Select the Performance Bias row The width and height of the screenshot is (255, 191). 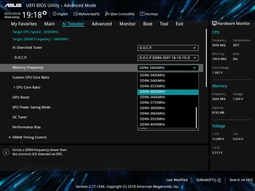tap(27, 127)
